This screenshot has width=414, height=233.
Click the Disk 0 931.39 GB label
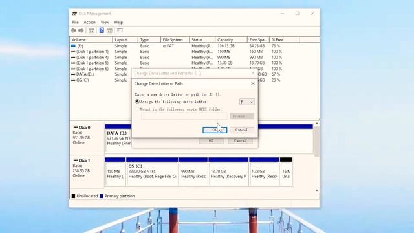(x=82, y=138)
